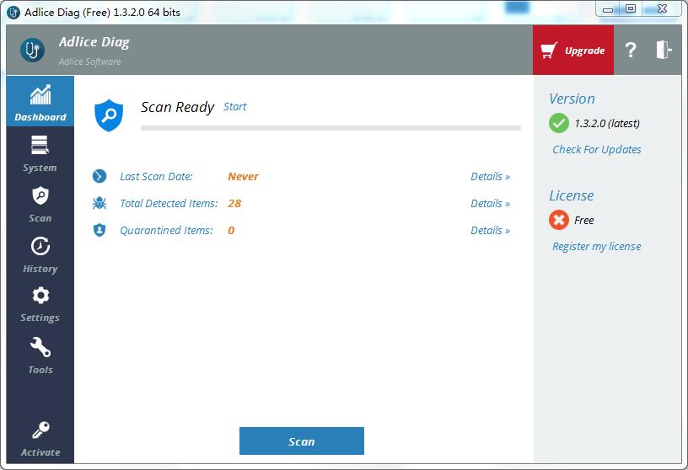
Task: Click the 'Never' last scan value
Action: [243, 176]
